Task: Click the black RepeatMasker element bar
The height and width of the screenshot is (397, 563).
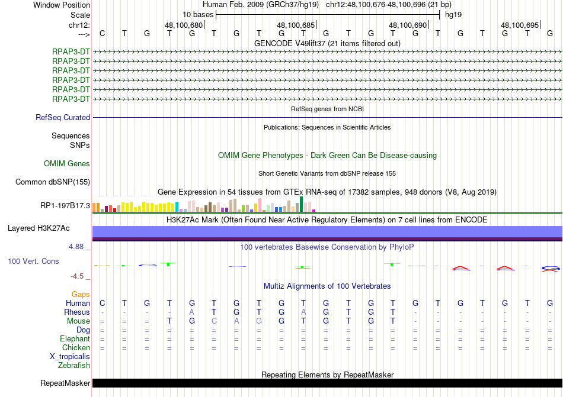Action: (327, 383)
